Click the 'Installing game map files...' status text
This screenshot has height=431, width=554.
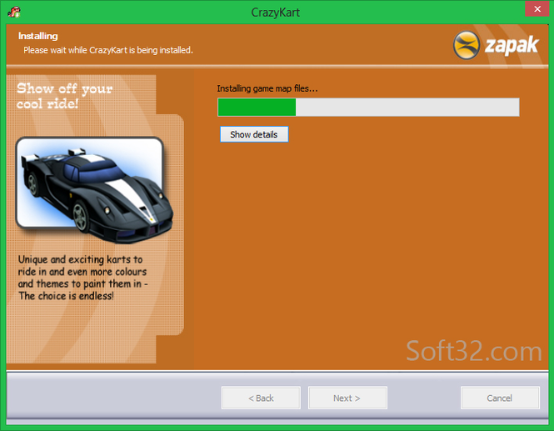click(267, 88)
